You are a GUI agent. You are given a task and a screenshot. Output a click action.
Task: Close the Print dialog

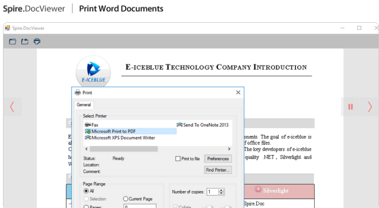pos(238,92)
